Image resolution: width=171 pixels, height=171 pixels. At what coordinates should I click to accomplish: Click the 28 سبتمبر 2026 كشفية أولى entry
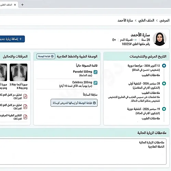point(144,83)
